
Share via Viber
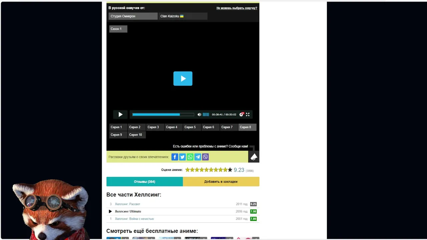click(x=205, y=157)
